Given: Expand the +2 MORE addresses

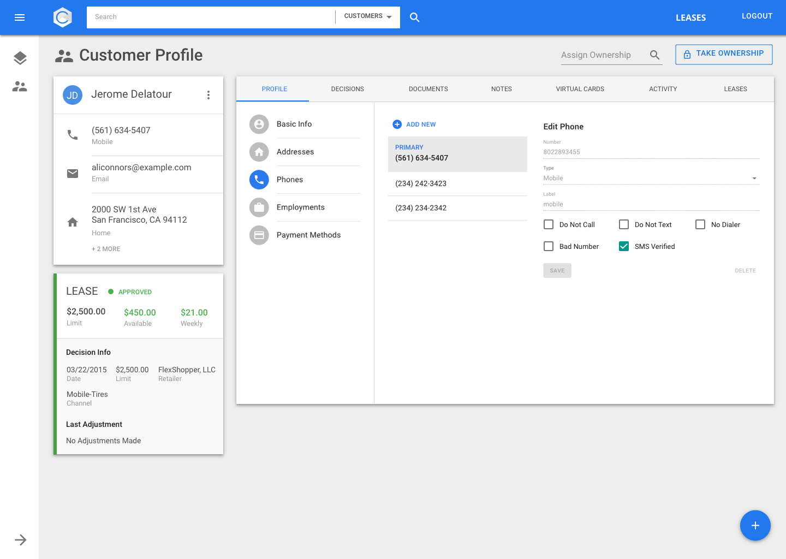Looking at the screenshot, I should pyautogui.click(x=106, y=249).
